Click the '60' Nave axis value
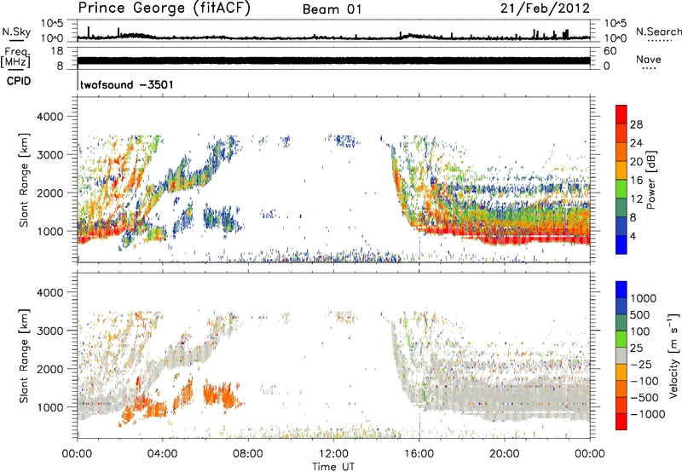This screenshot has height=472, width=682. coord(610,51)
